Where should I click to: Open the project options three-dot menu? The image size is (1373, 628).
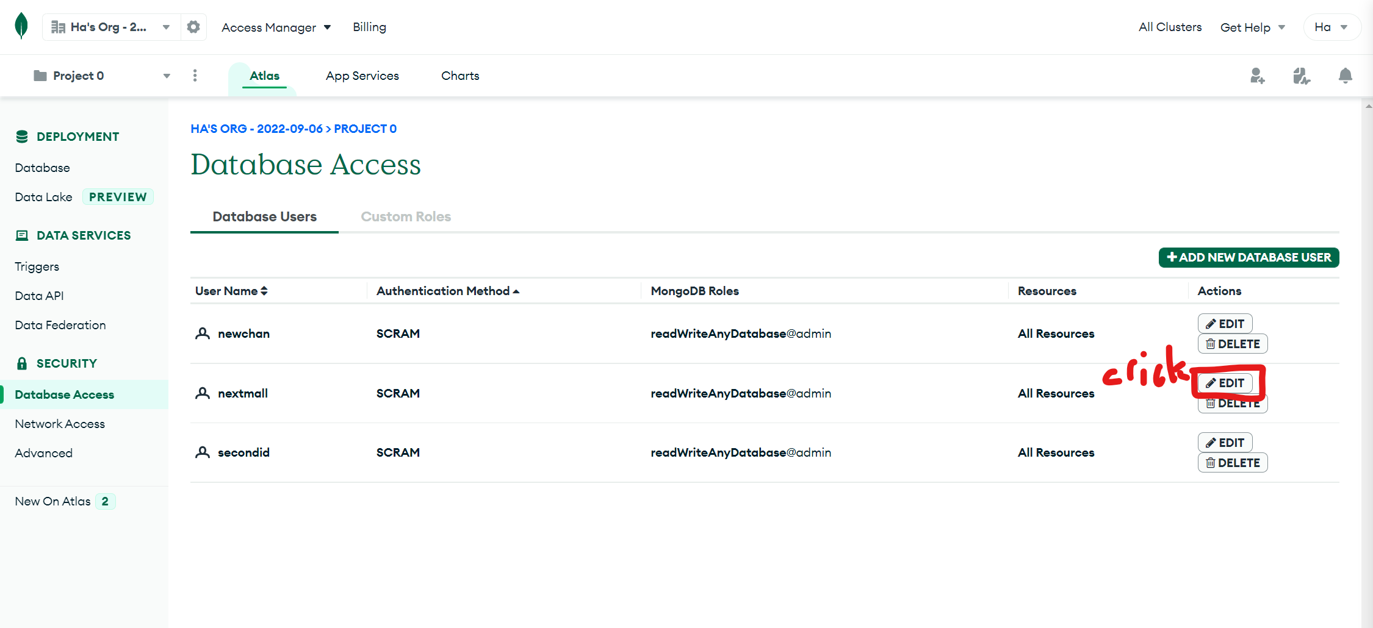(x=195, y=76)
